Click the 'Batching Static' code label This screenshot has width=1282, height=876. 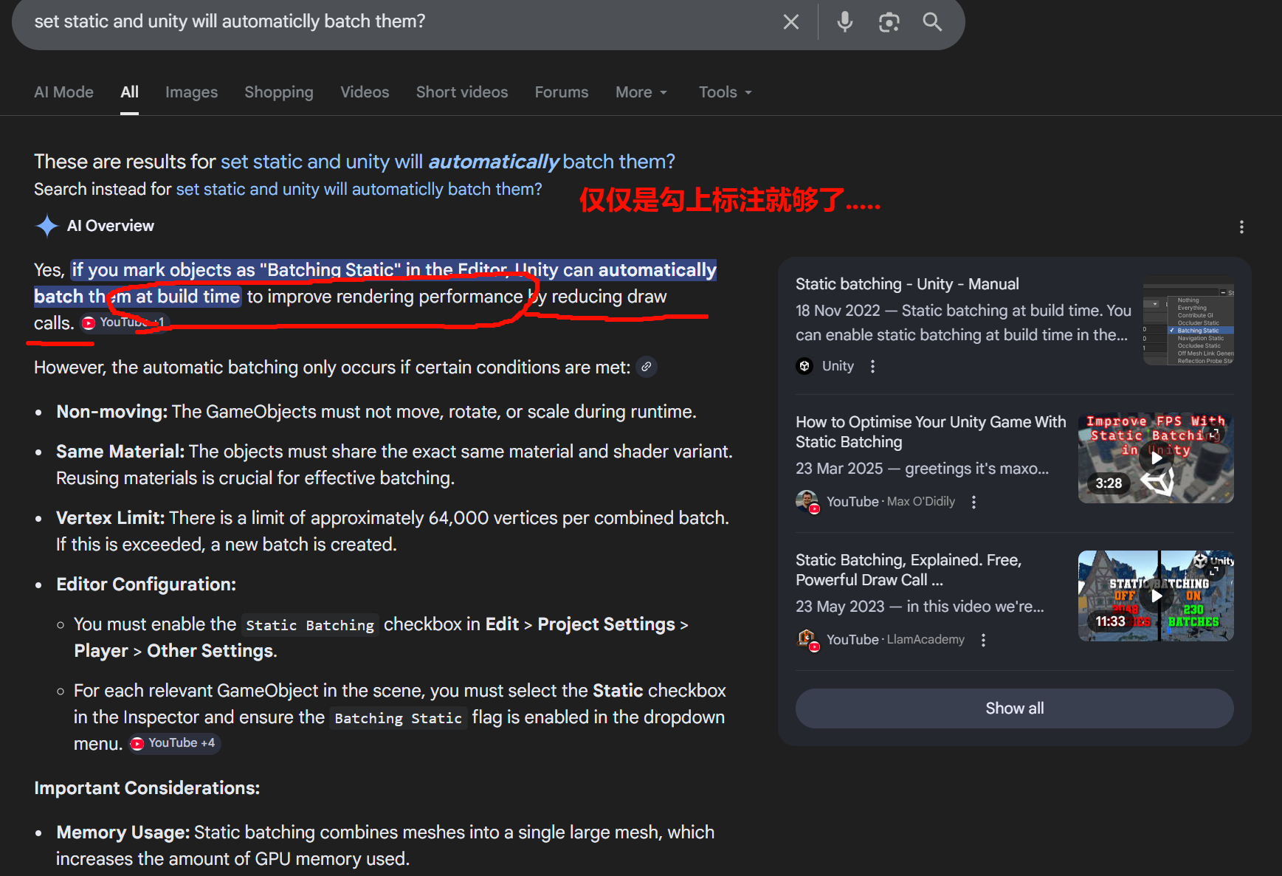click(x=399, y=718)
